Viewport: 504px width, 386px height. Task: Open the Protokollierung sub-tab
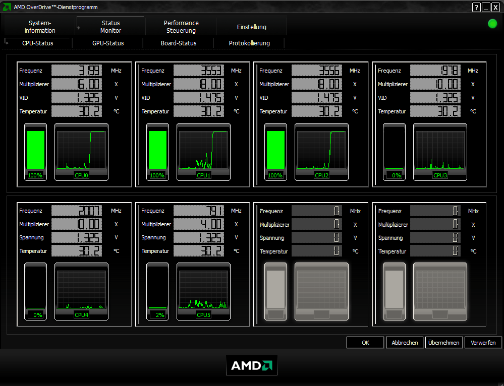(249, 43)
